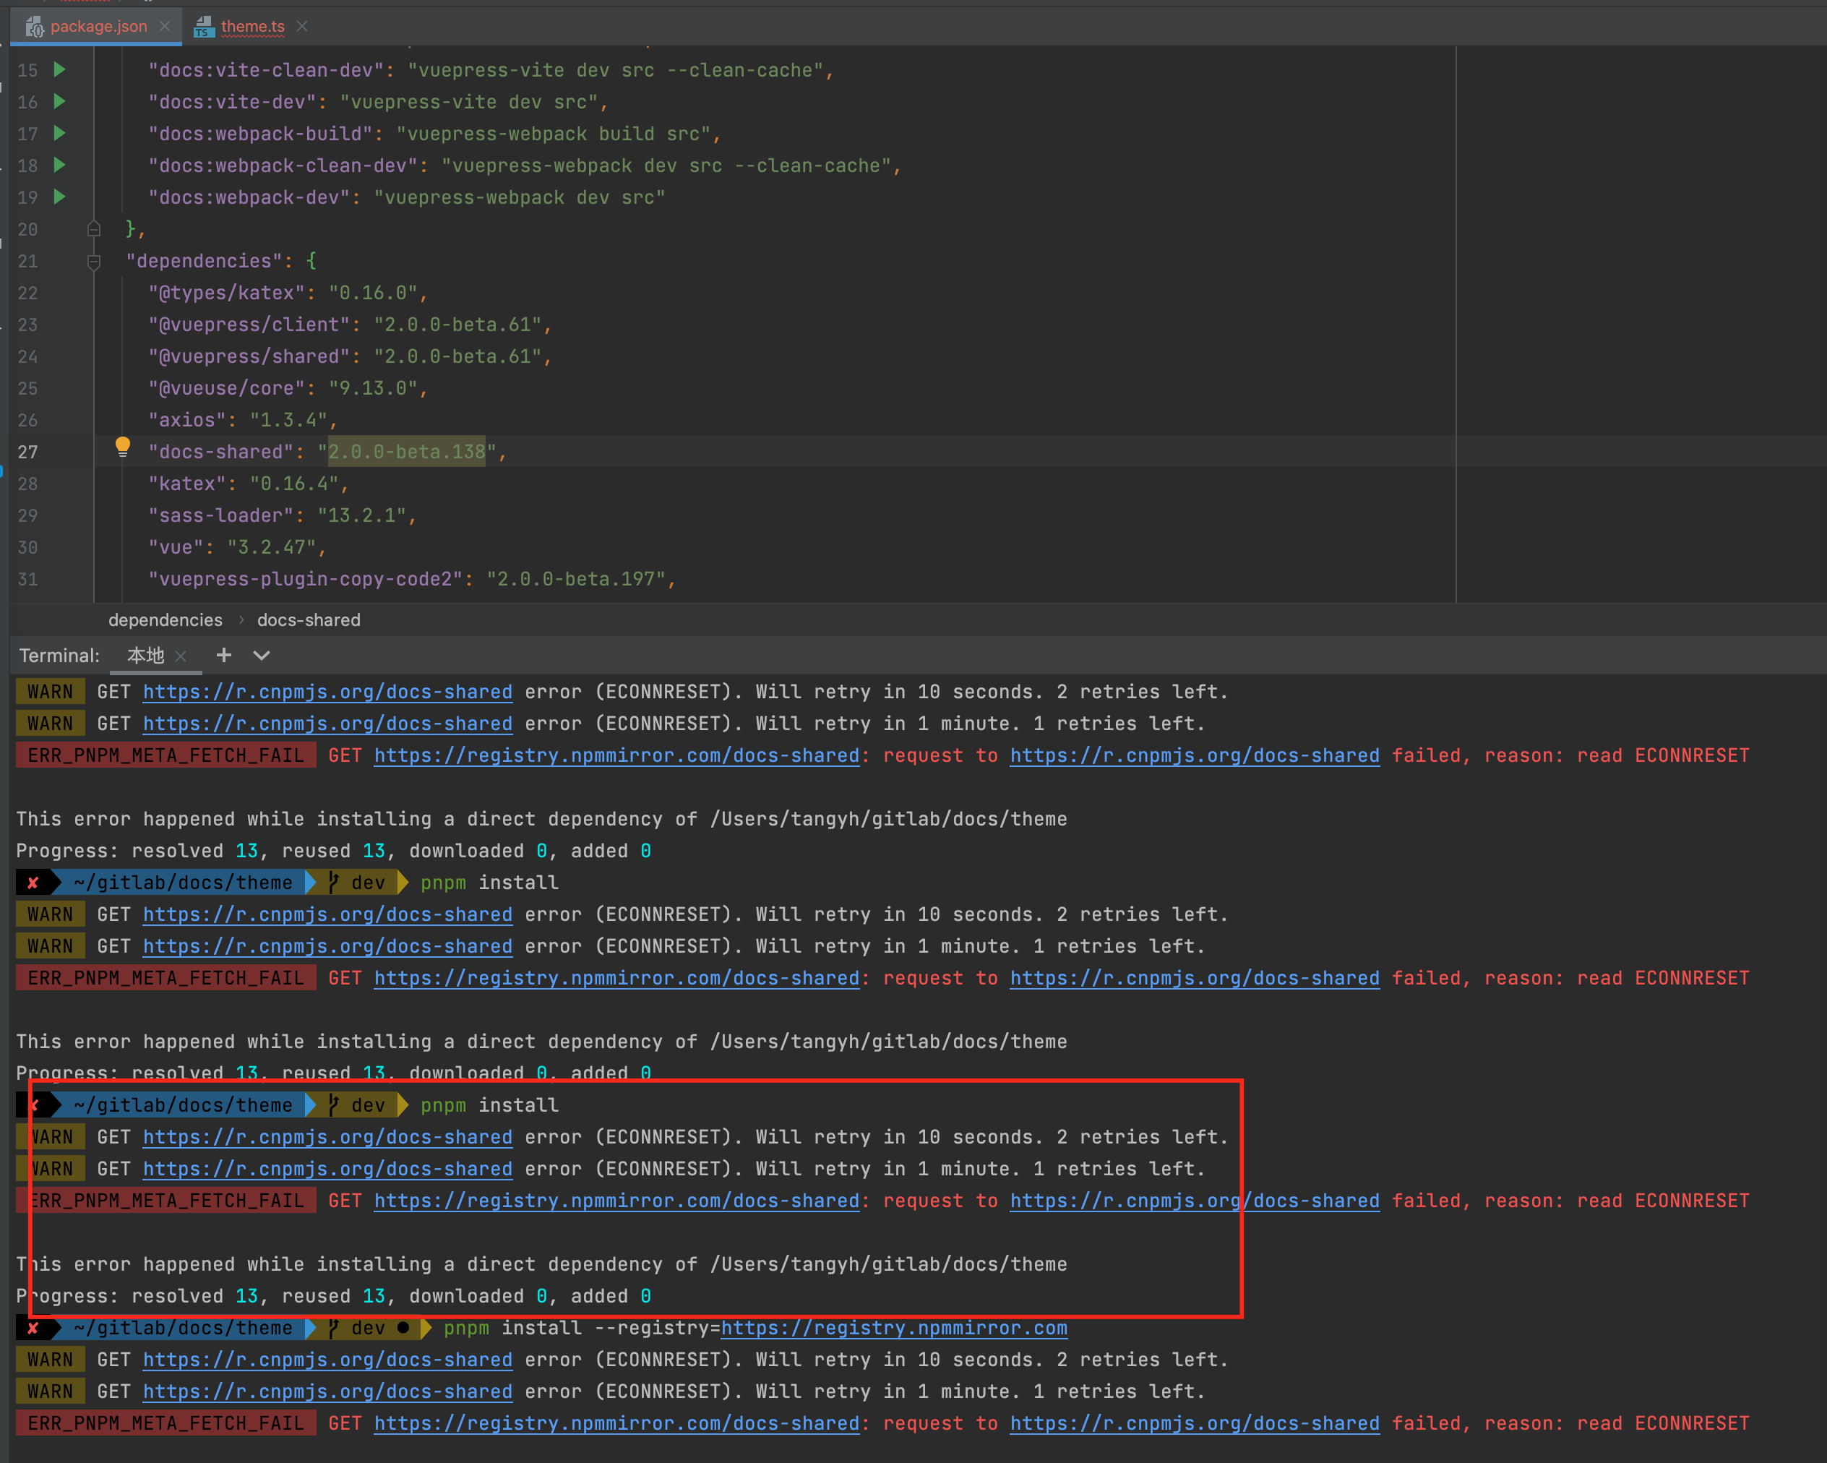The width and height of the screenshot is (1827, 1463).
Task: Click the theme.ts TypeScript file icon in tab
Action: click(203, 27)
